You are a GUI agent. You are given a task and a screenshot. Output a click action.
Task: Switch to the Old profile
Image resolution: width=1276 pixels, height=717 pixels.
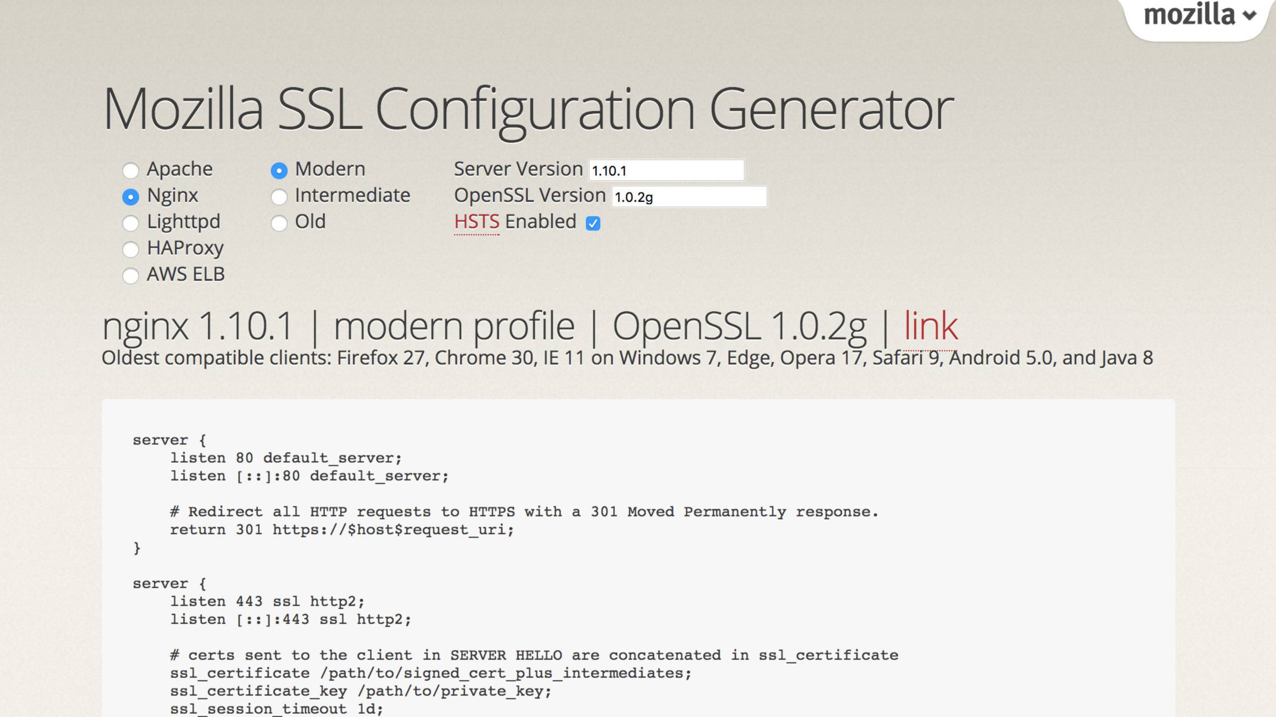coord(279,223)
